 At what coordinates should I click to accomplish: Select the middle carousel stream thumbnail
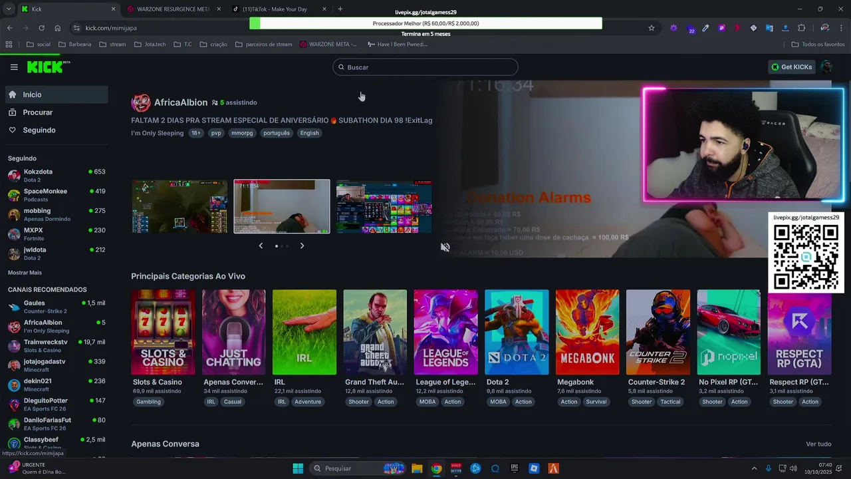point(282,206)
